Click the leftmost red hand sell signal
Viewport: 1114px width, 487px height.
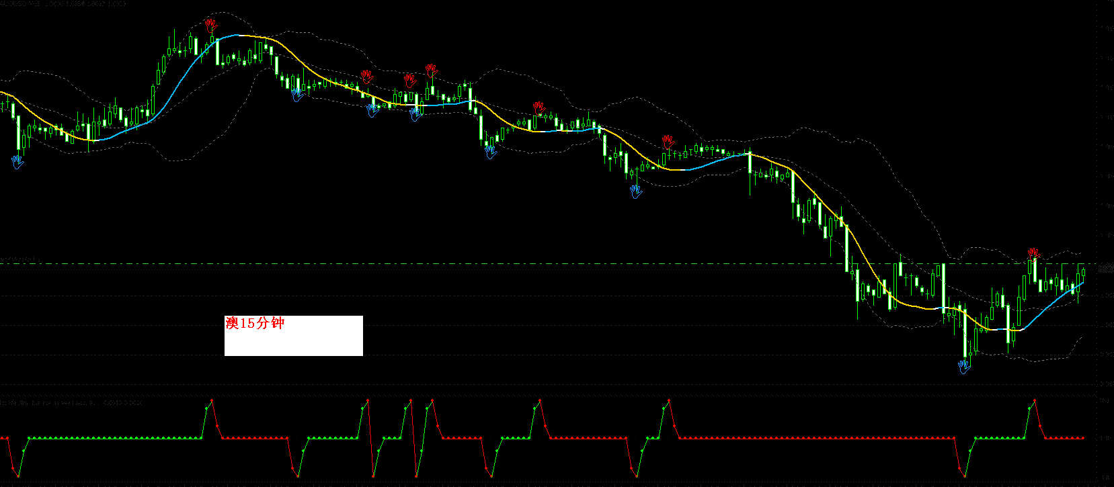click(x=211, y=26)
